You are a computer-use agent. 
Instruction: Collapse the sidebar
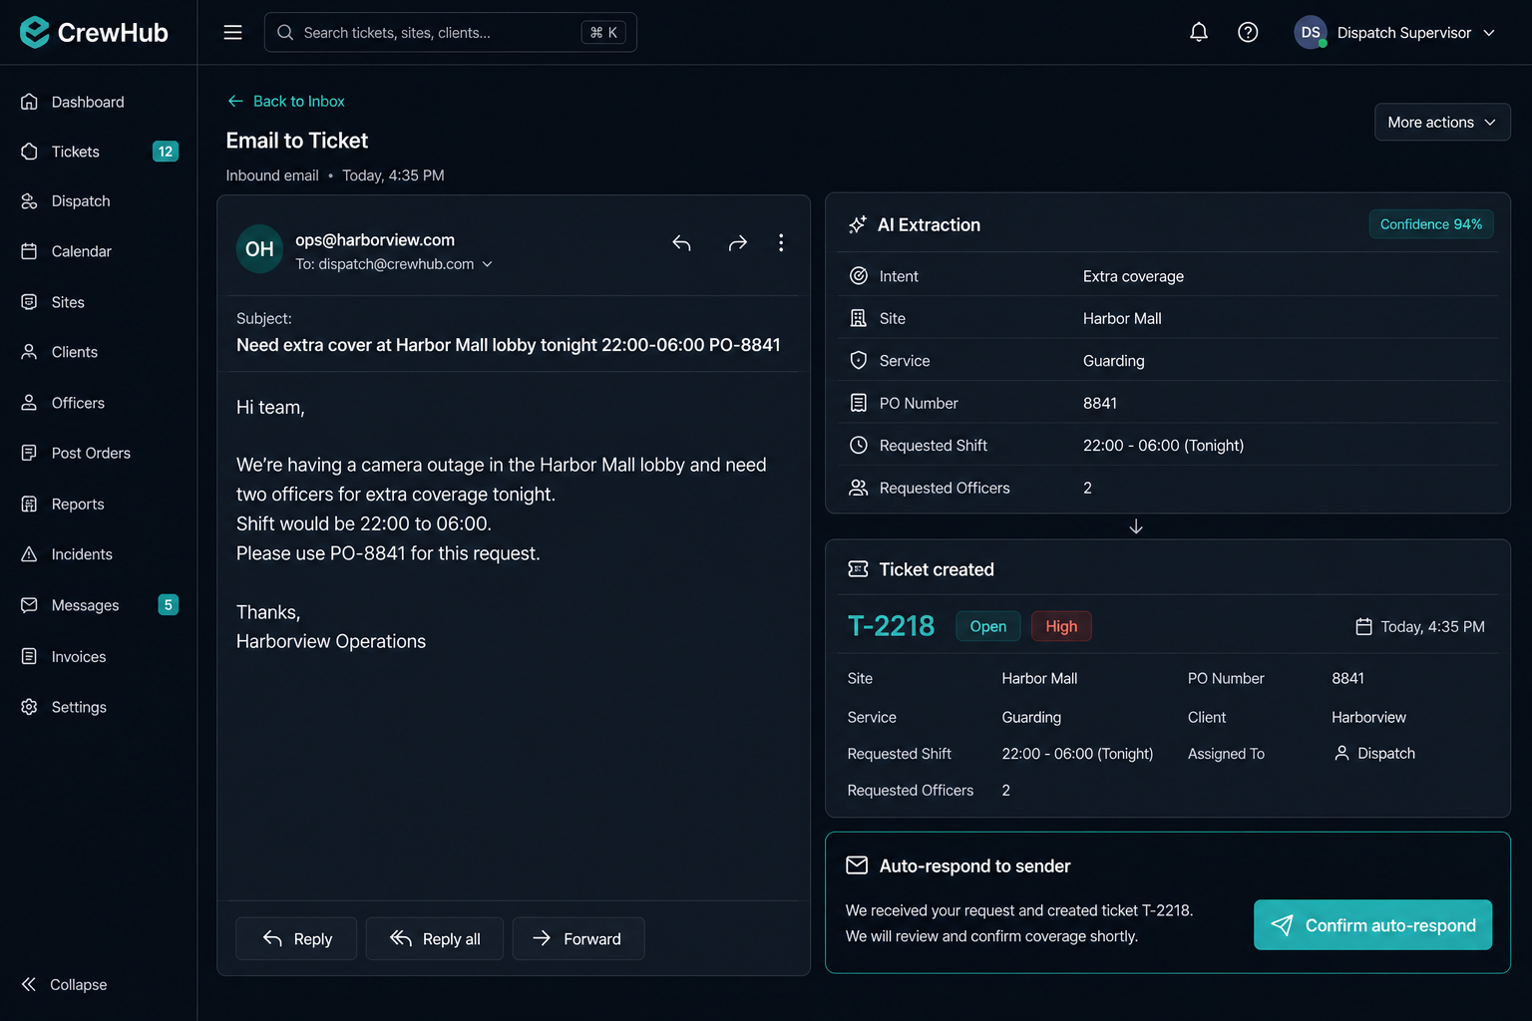click(x=64, y=984)
